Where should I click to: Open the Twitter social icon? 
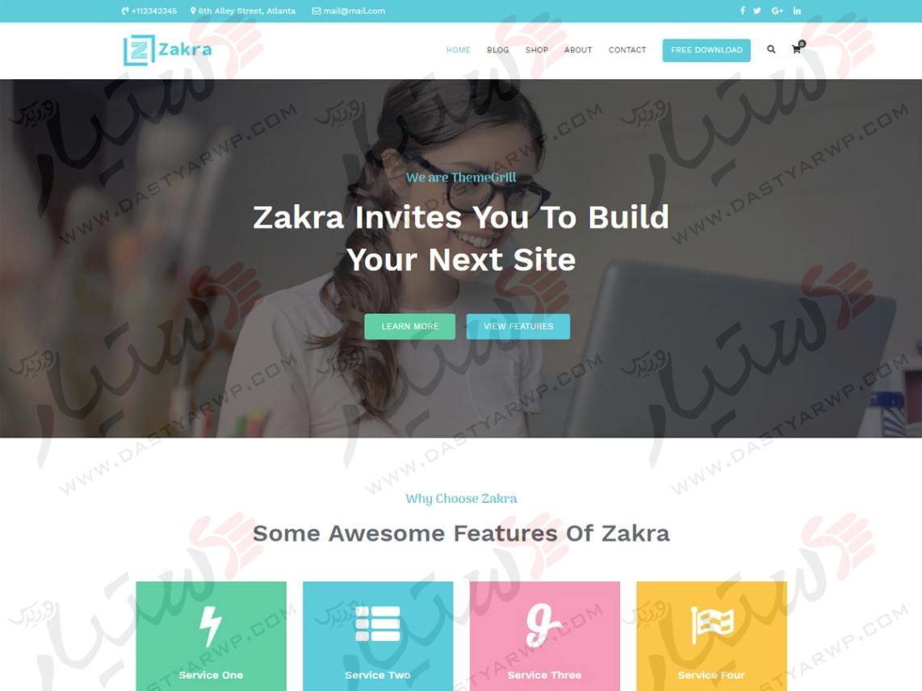point(756,10)
